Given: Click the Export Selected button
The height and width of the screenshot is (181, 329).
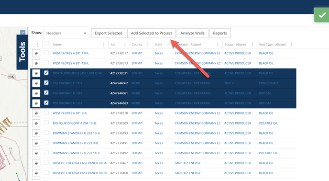Looking at the screenshot, I should pyautogui.click(x=109, y=33).
